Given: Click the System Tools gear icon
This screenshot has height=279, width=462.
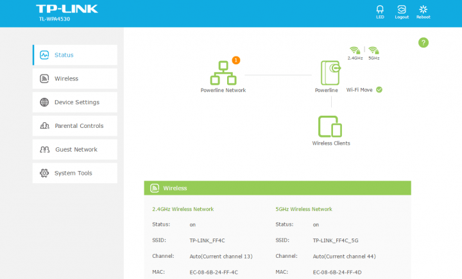Looking at the screenshot, I should coord(44,173).
